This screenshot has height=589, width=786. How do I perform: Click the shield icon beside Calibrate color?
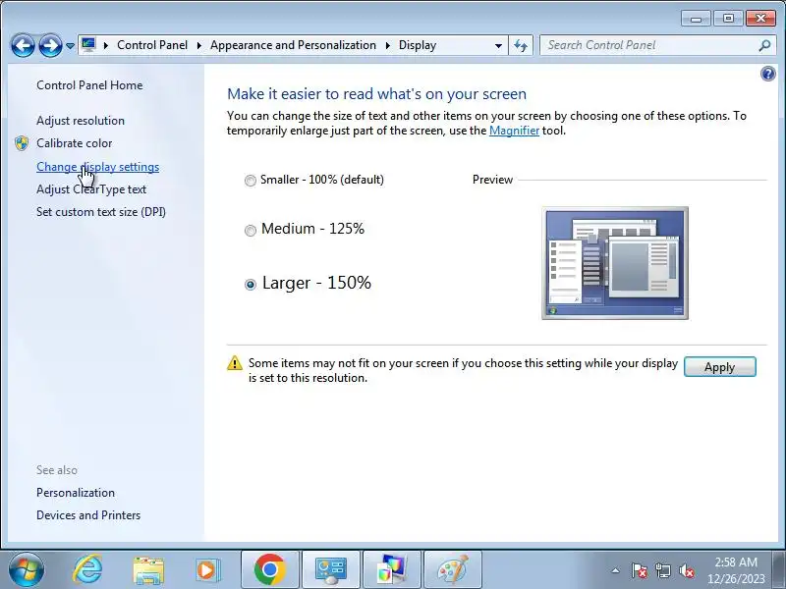pyautogui.click(x=22, y=143)
